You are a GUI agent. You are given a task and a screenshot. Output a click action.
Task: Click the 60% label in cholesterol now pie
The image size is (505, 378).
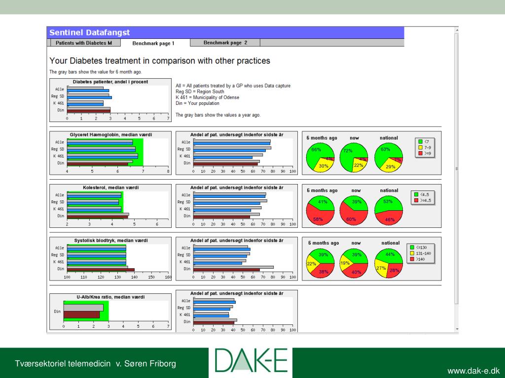(351, 219)
